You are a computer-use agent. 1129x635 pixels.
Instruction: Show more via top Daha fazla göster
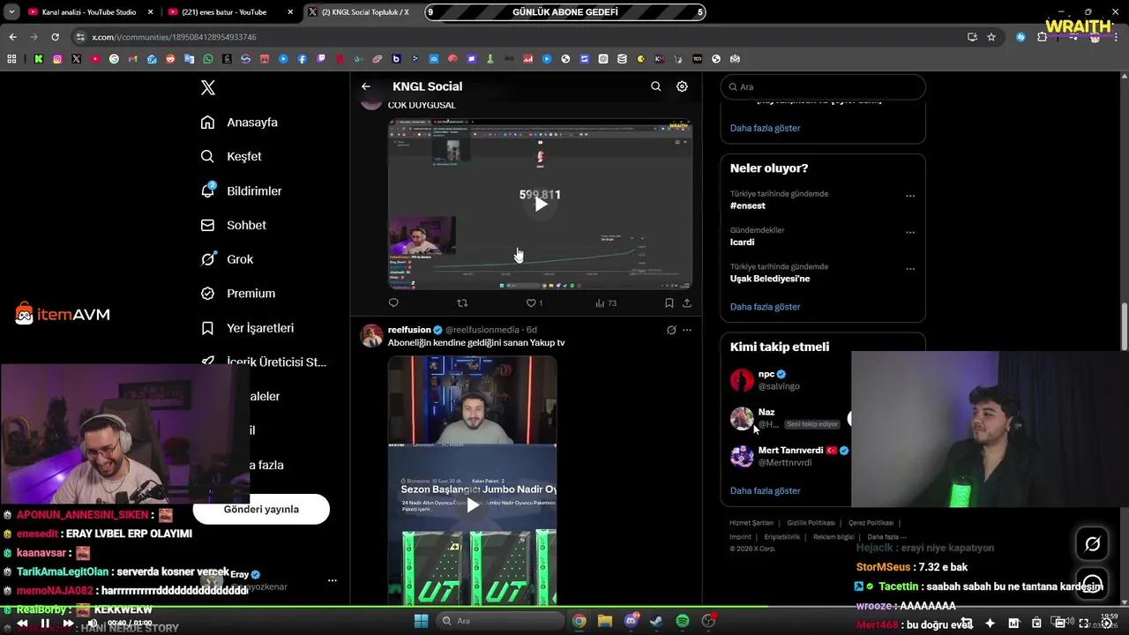765,128
